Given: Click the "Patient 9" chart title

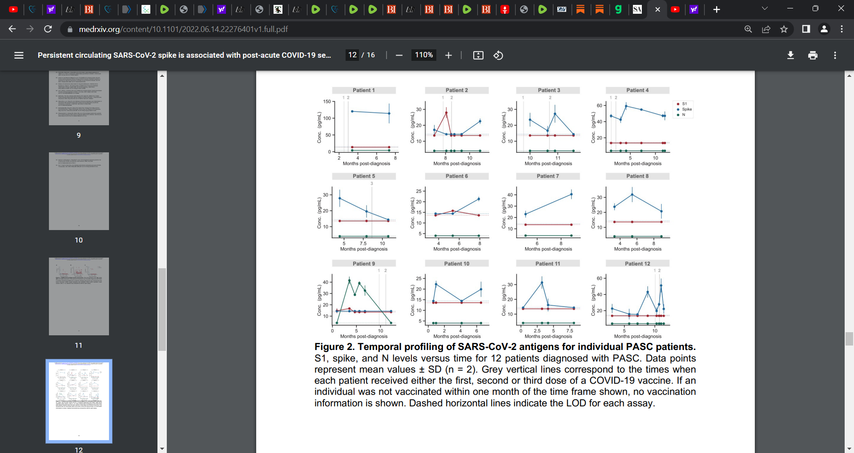Looking at the screenshot, I should (364, 264).
